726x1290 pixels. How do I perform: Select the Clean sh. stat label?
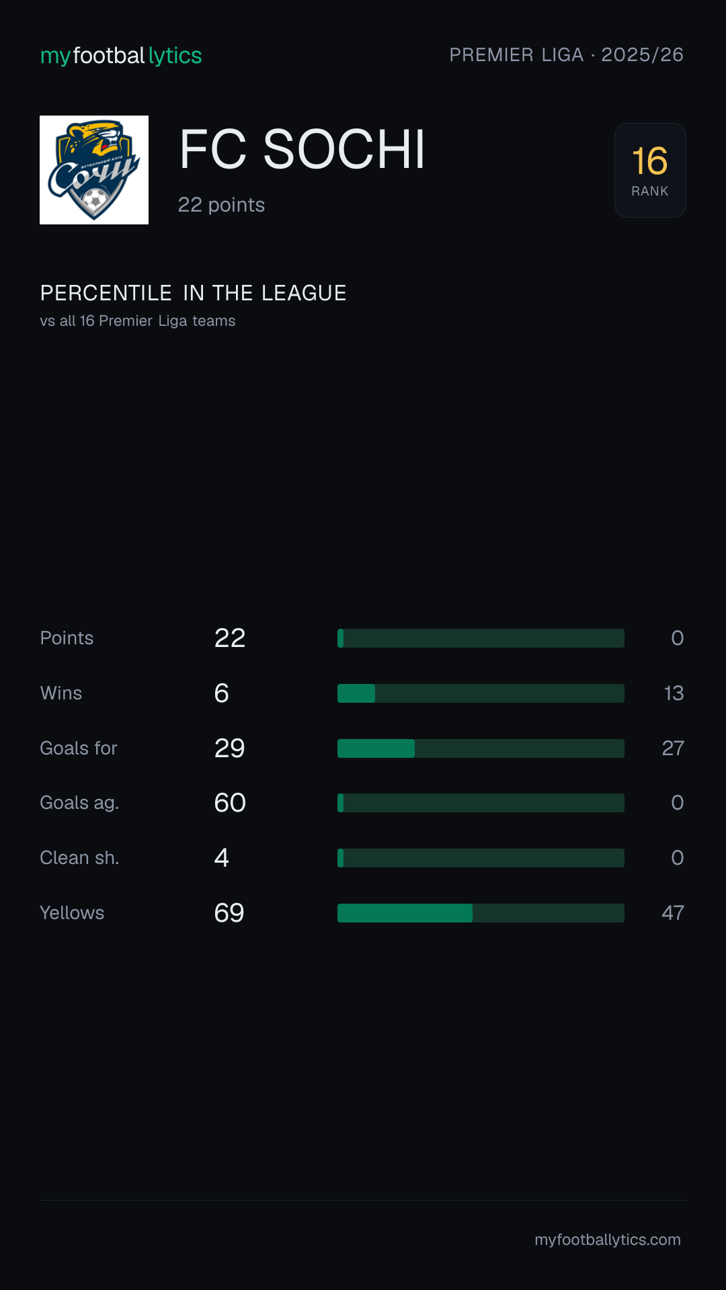(79, 858)
